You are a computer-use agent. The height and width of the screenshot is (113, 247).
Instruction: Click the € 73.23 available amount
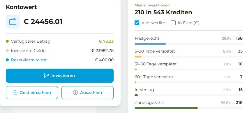point(106,41)
